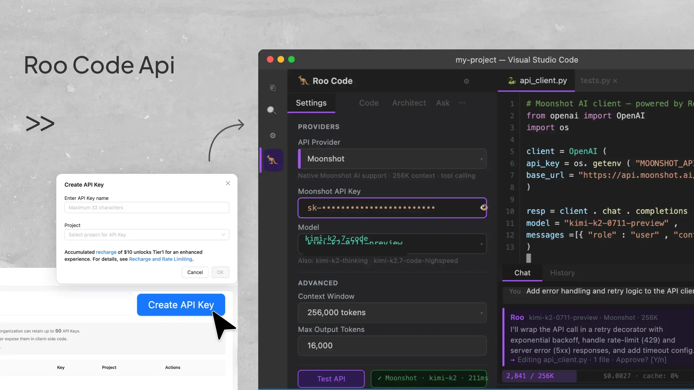Image resolution: width=694 pixels, height=390 pixels.
Task: Reveal the Moonshot API key with eye icon
Action: tap(483, 207)
